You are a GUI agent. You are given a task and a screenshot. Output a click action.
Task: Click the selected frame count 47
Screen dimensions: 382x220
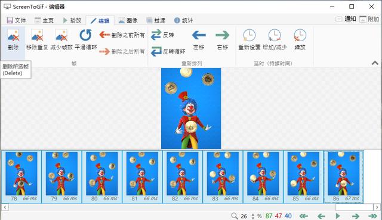click(278, 216)
